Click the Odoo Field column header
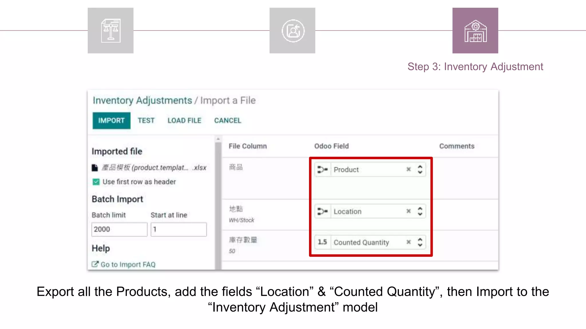 point(332,146)
